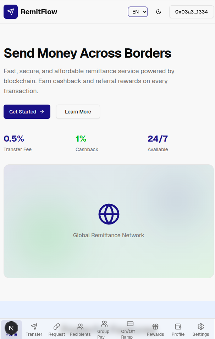Click the RemitFlow paper plane logo
Viewport: 215px width, 339px height.
(10, 11)
